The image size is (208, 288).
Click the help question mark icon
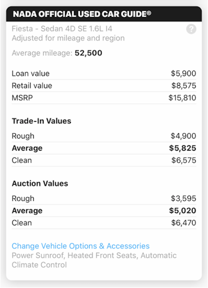(x=191, y=29)
